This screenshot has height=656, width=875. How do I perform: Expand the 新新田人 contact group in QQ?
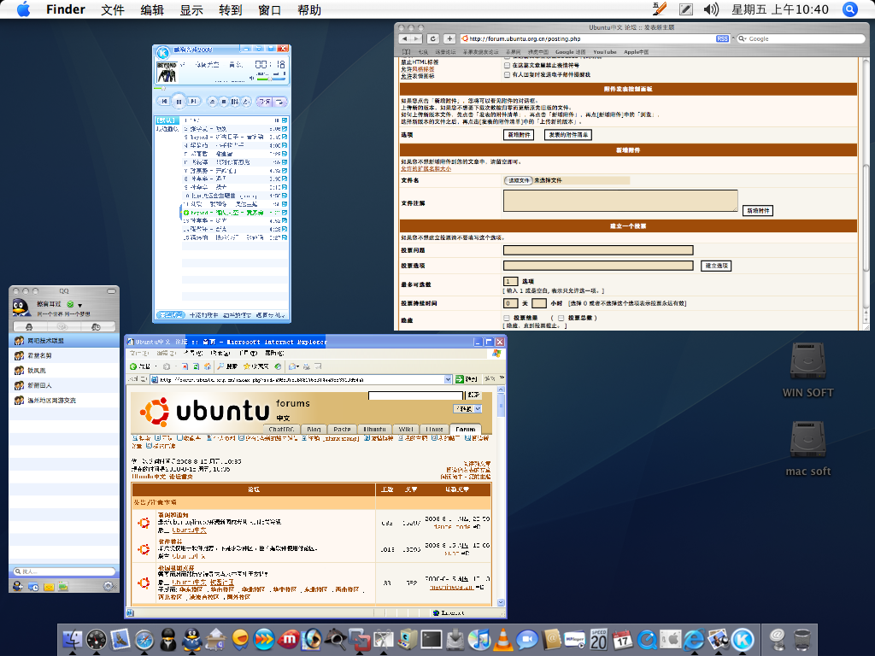64,385
